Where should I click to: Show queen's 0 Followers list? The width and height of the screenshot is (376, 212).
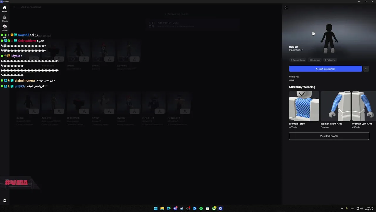point(315,60)
